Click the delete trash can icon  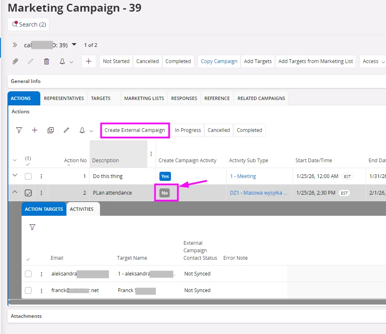pyautogui.click(x=46, y=61)
